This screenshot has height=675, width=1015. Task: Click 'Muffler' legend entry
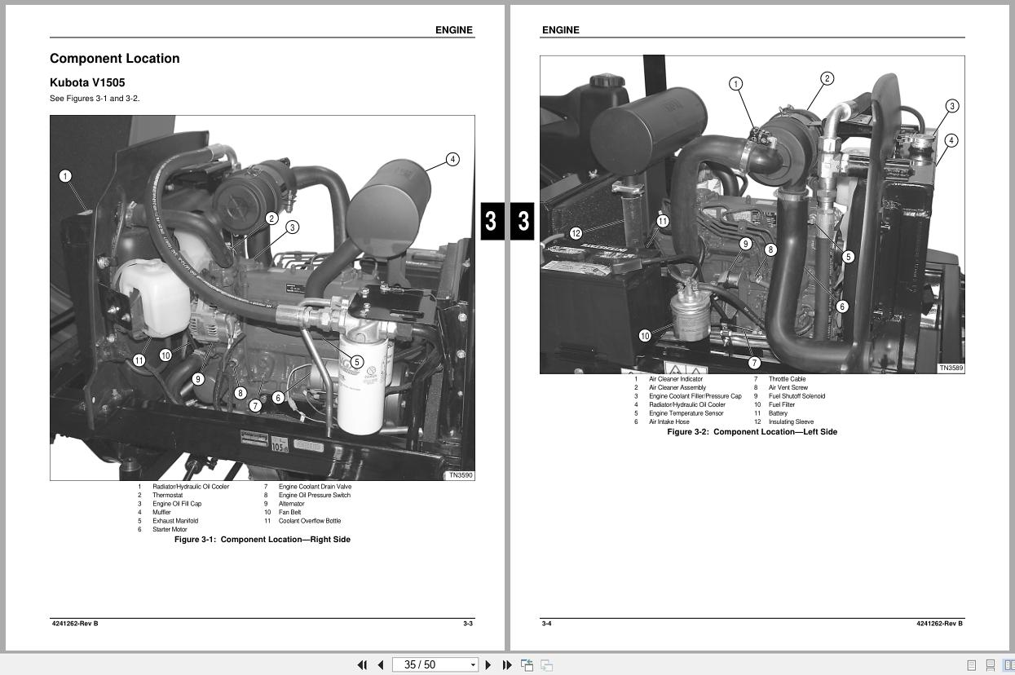(161, 513)
